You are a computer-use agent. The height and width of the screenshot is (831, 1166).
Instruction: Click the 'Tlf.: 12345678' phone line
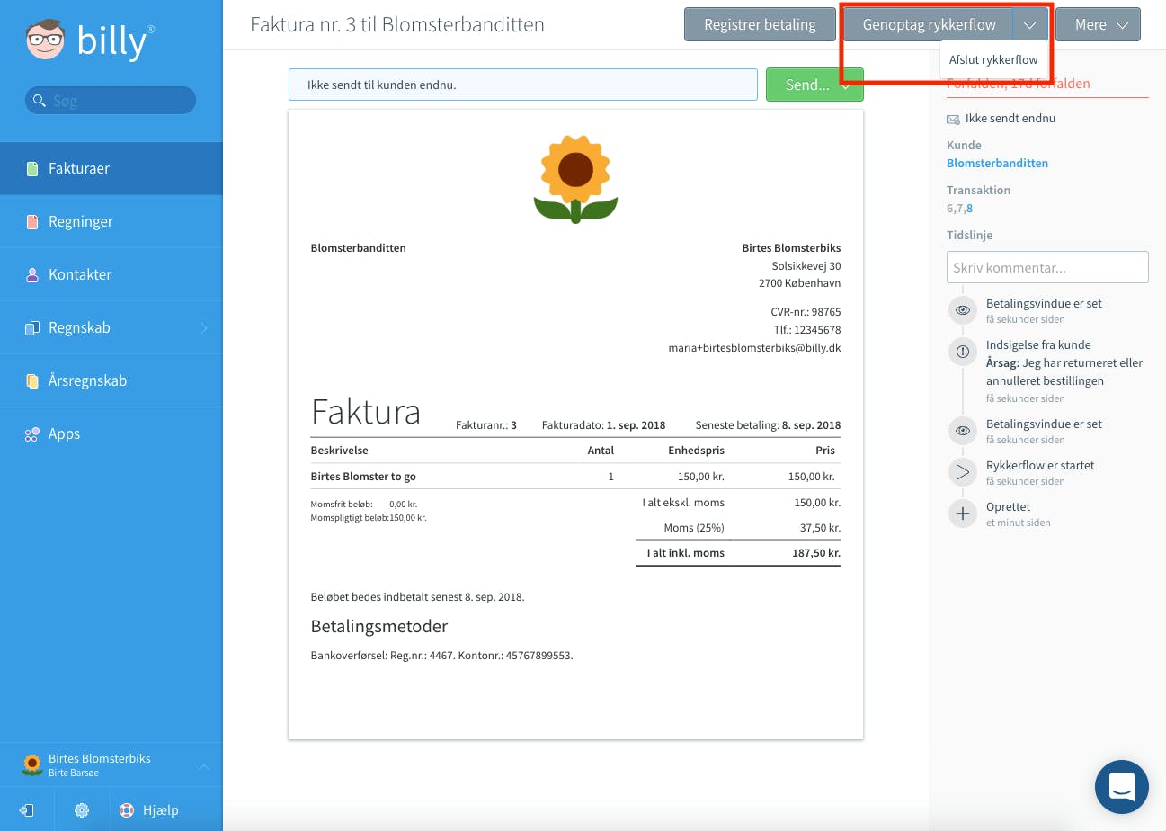coord(807,330)
